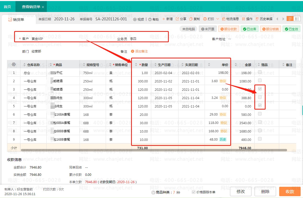Click the 复制 copy button
Image resolution: width=303 pixels, height=198 pixels.
point(194,19)
